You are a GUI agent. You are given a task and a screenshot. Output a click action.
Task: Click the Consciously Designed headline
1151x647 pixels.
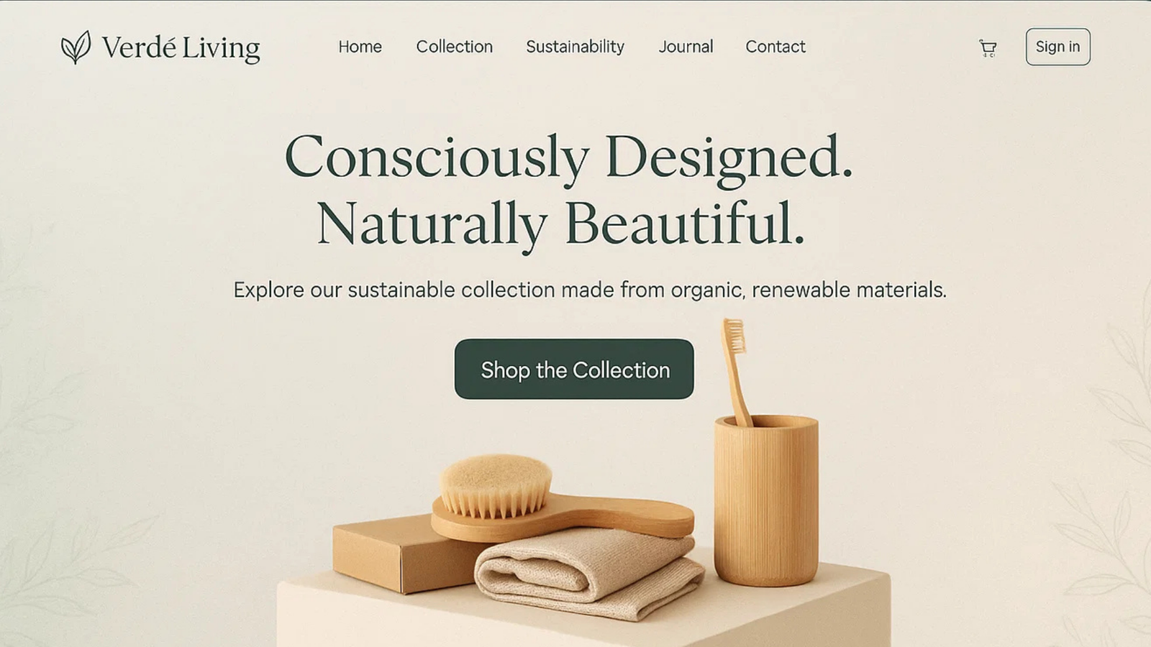pos(568,157)
